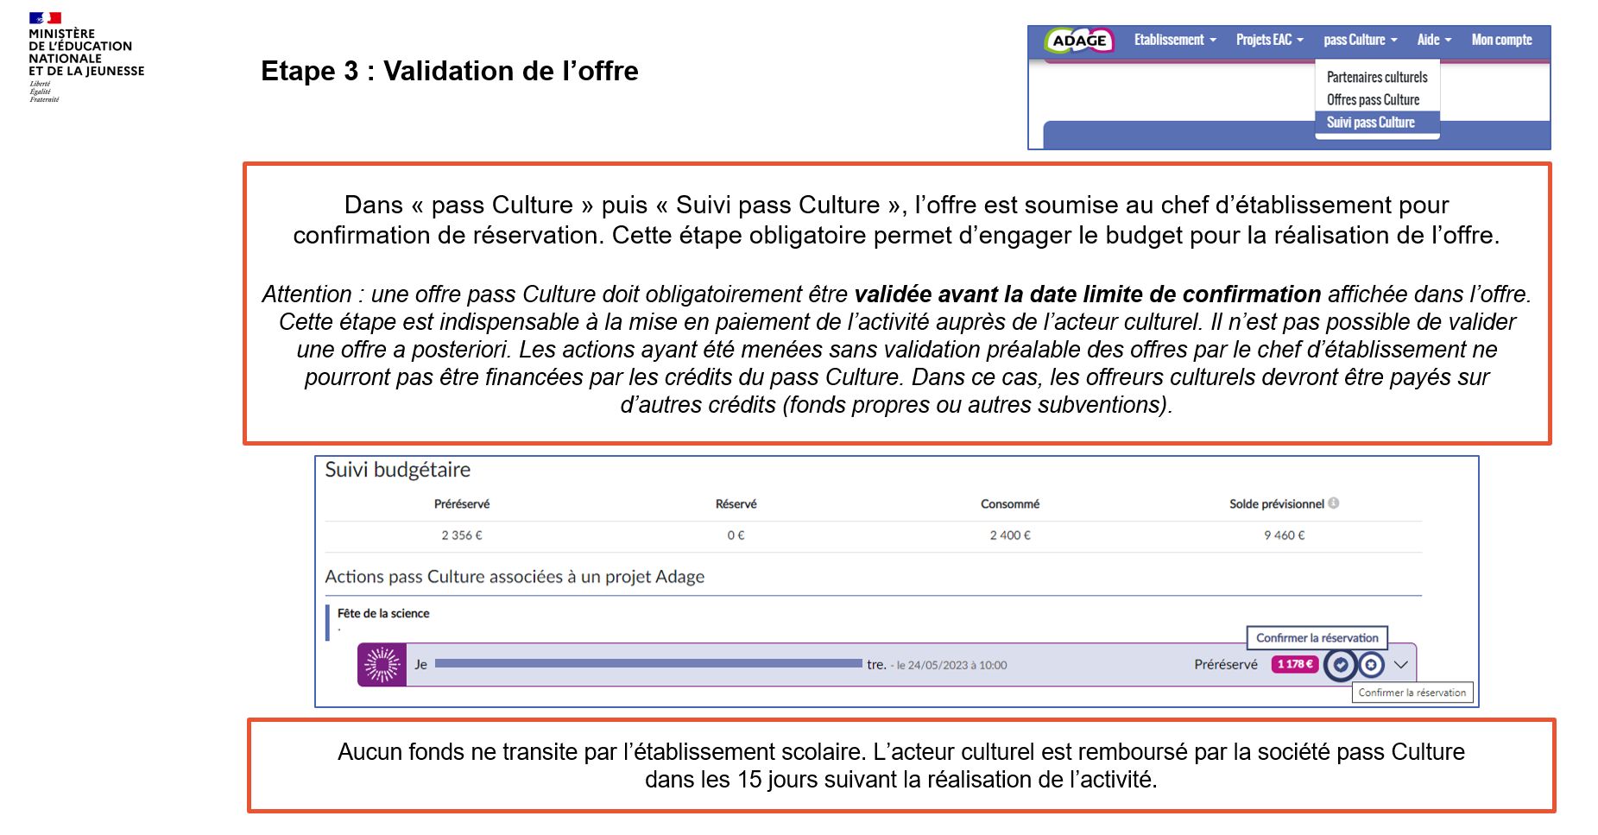
Task: Click the ADAGE logo
Action: click(x=1079, y=41)
